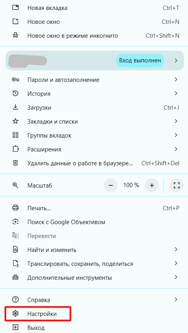Viewport: 188px width, 333px height.
Task: Click the puzzle icon beside Расширения
Action: tap(15, 149)
